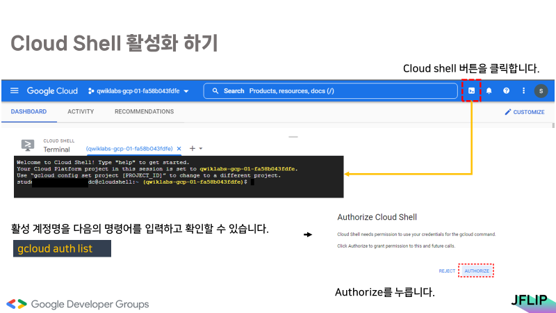Click the 'Authorize Cloud Shell' heading
The image size is (556, 313).
point(377,217)
